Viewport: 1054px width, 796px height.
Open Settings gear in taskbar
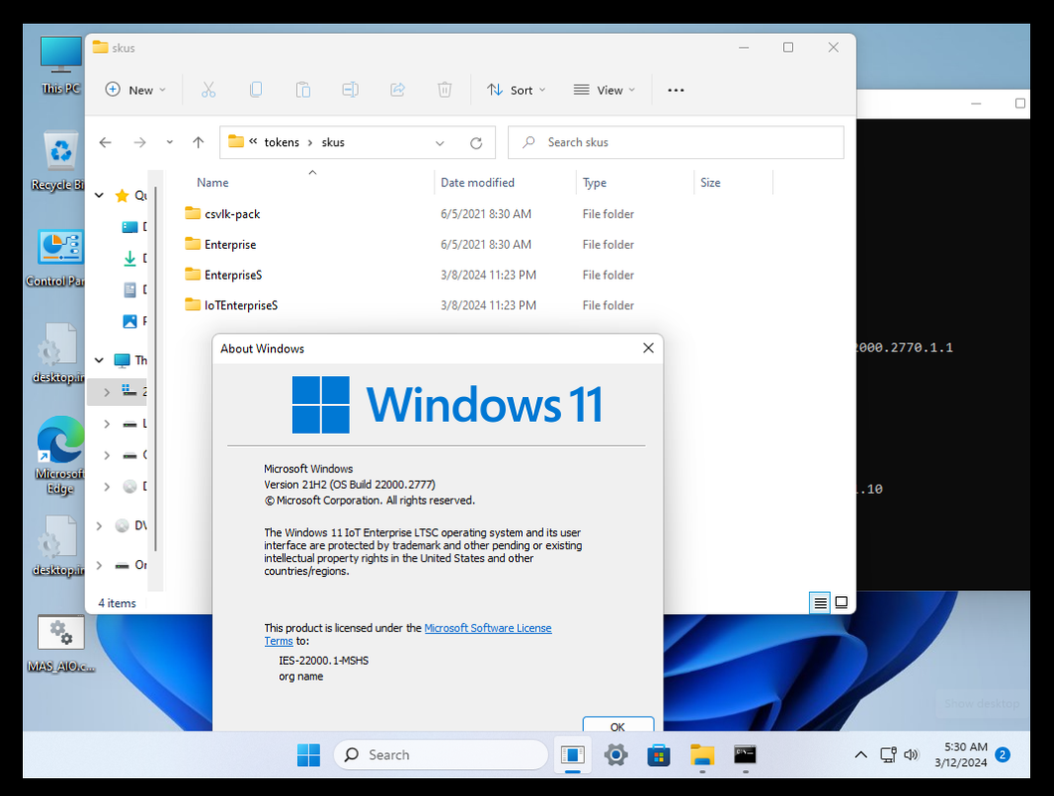(x=616, y=755)
